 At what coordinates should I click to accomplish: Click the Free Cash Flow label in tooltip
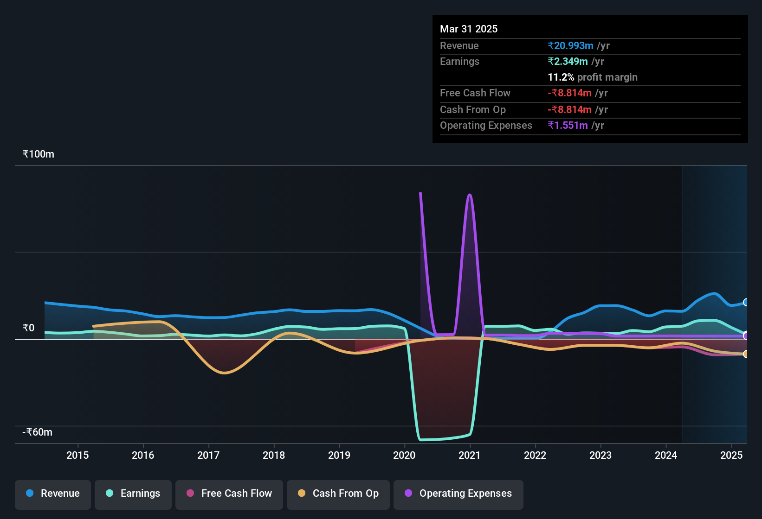475,93
